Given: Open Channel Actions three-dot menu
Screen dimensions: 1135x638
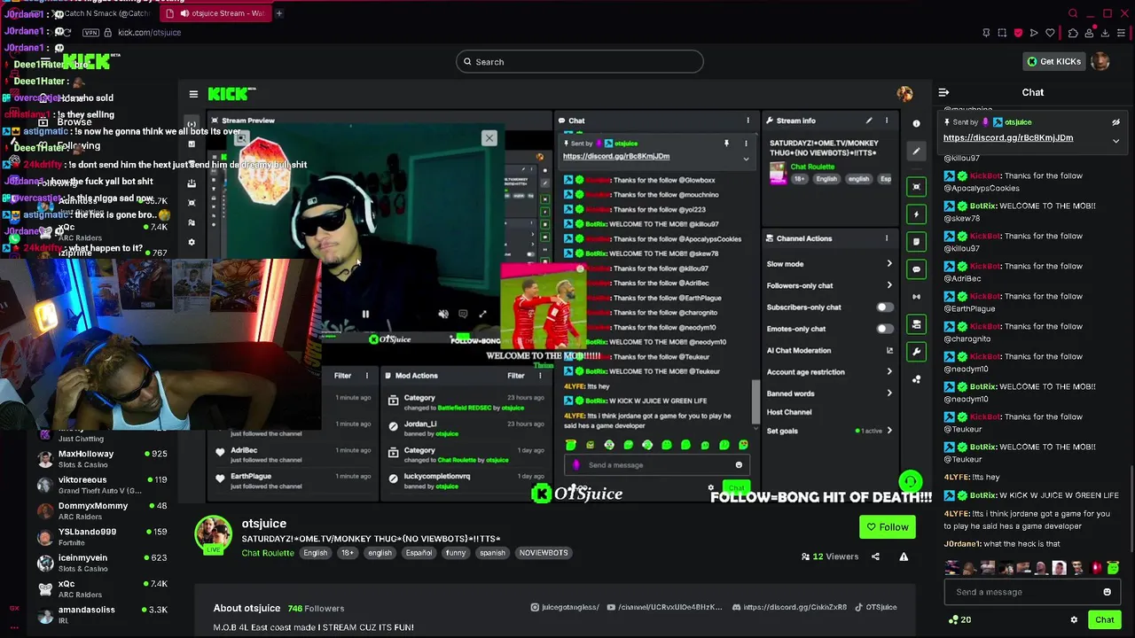Looking at the screenshot, I should pos(886,238).
